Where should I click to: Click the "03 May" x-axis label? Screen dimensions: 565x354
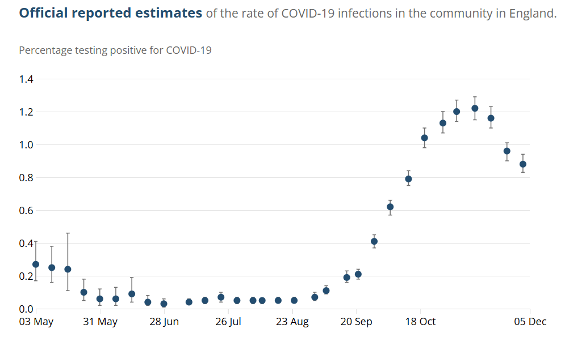click(x=37, y=322)
